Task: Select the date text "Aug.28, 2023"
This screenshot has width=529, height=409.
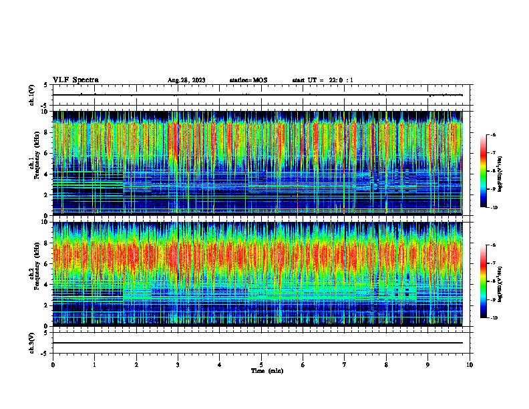Action: 186,80
